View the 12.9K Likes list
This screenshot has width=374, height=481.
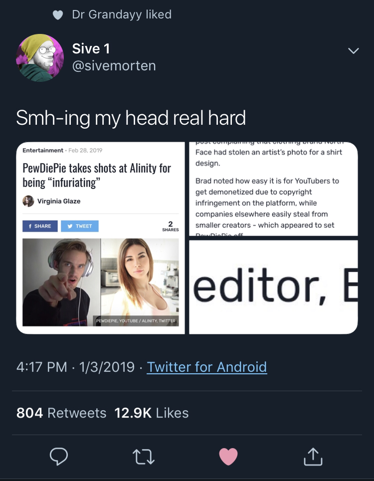pos(152,413)
